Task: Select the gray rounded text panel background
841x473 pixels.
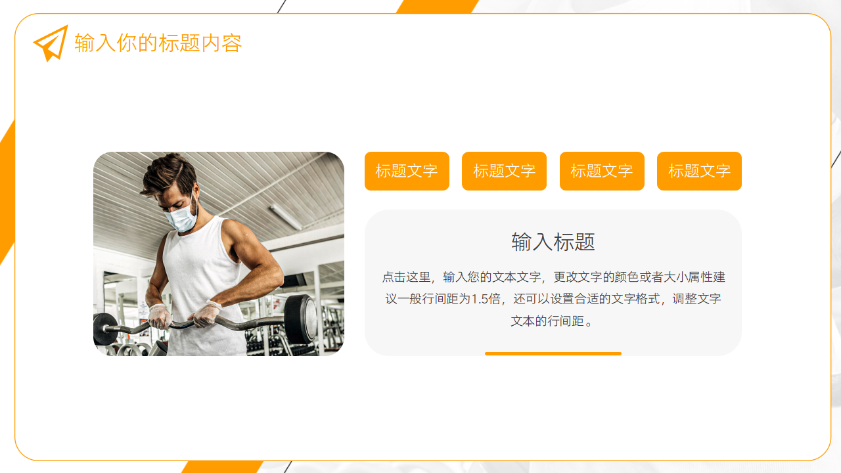Action: tap(553, 282)
